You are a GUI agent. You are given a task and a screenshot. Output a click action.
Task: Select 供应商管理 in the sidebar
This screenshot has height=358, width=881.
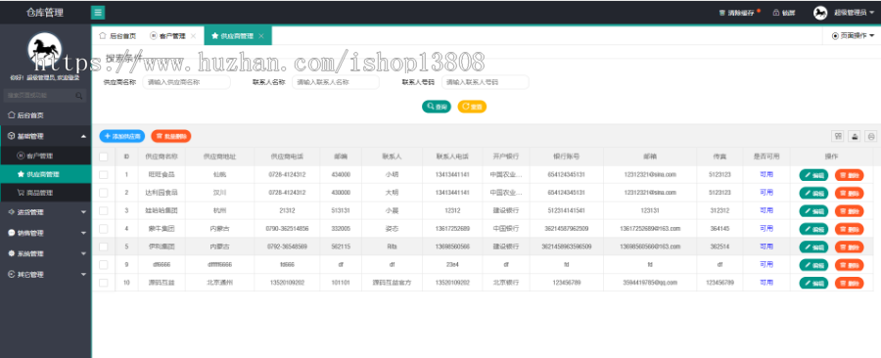point(45,174)
